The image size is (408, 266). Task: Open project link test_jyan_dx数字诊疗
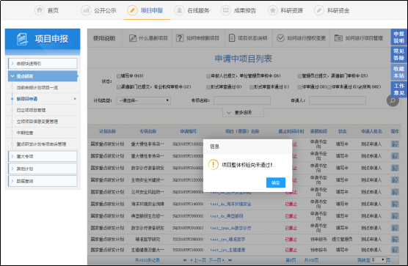click(230, 228)
